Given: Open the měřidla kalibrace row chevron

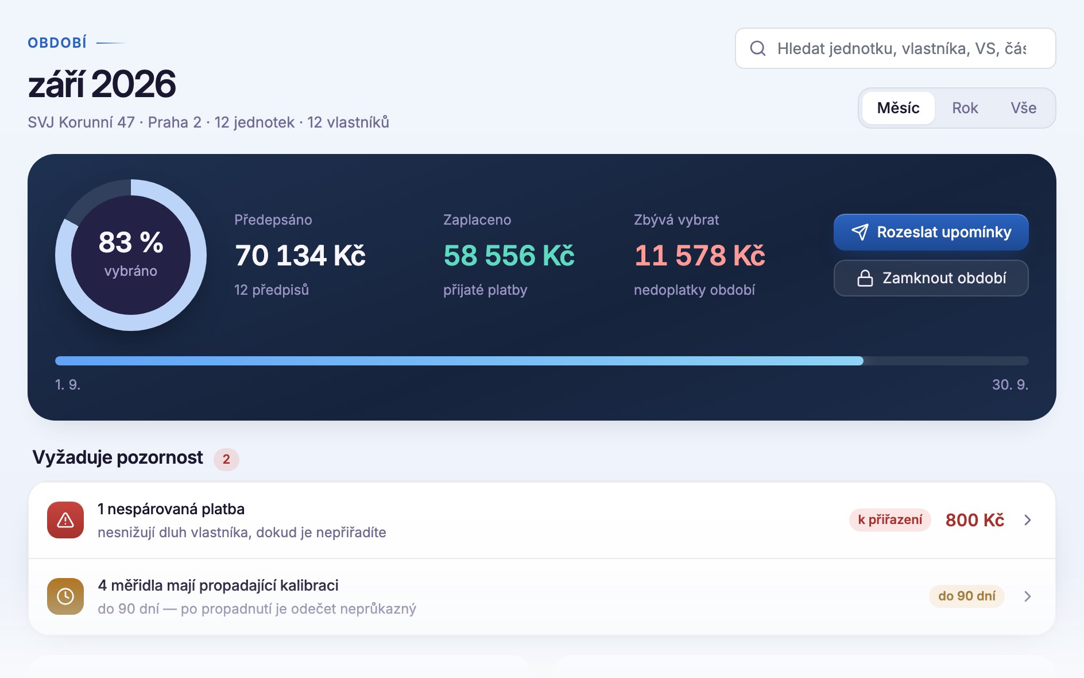Looking at the screenshot, I should coord(1028,596).
